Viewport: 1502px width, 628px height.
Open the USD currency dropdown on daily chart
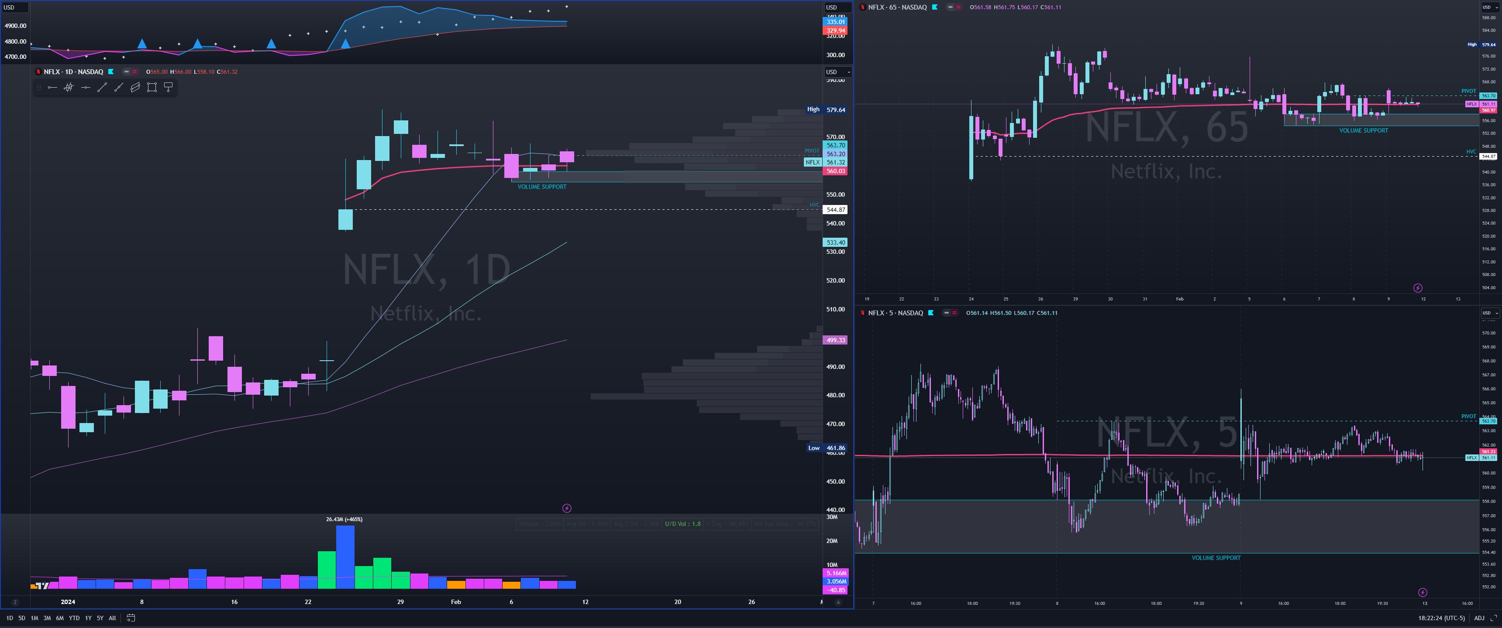tap(837, 72)
